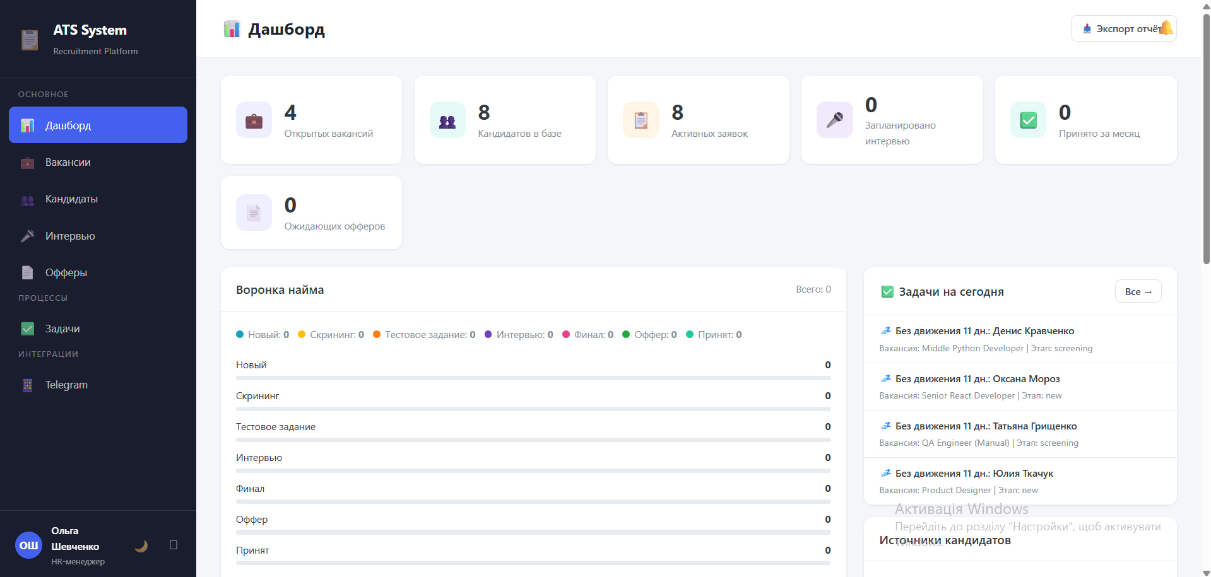Click the clipboard icon on Активных заявок card
This screenshot has width=1211, height=577.
click(x=641, y=120)
